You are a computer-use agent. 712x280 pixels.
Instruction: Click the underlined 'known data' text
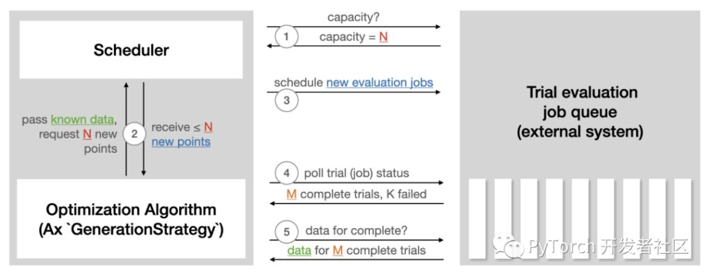(82, 120)
